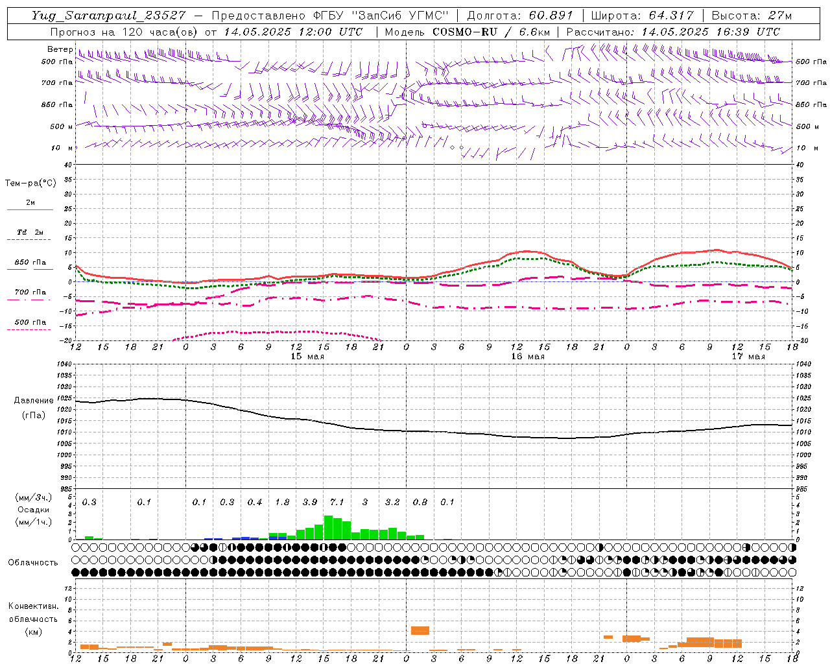830x664 pixels.
Task: Click the Облачность panel label
Action: pos(33,562)
